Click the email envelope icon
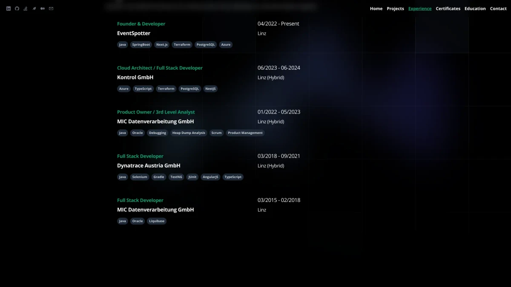Viewport: 511px width, 287px height. 51,9
